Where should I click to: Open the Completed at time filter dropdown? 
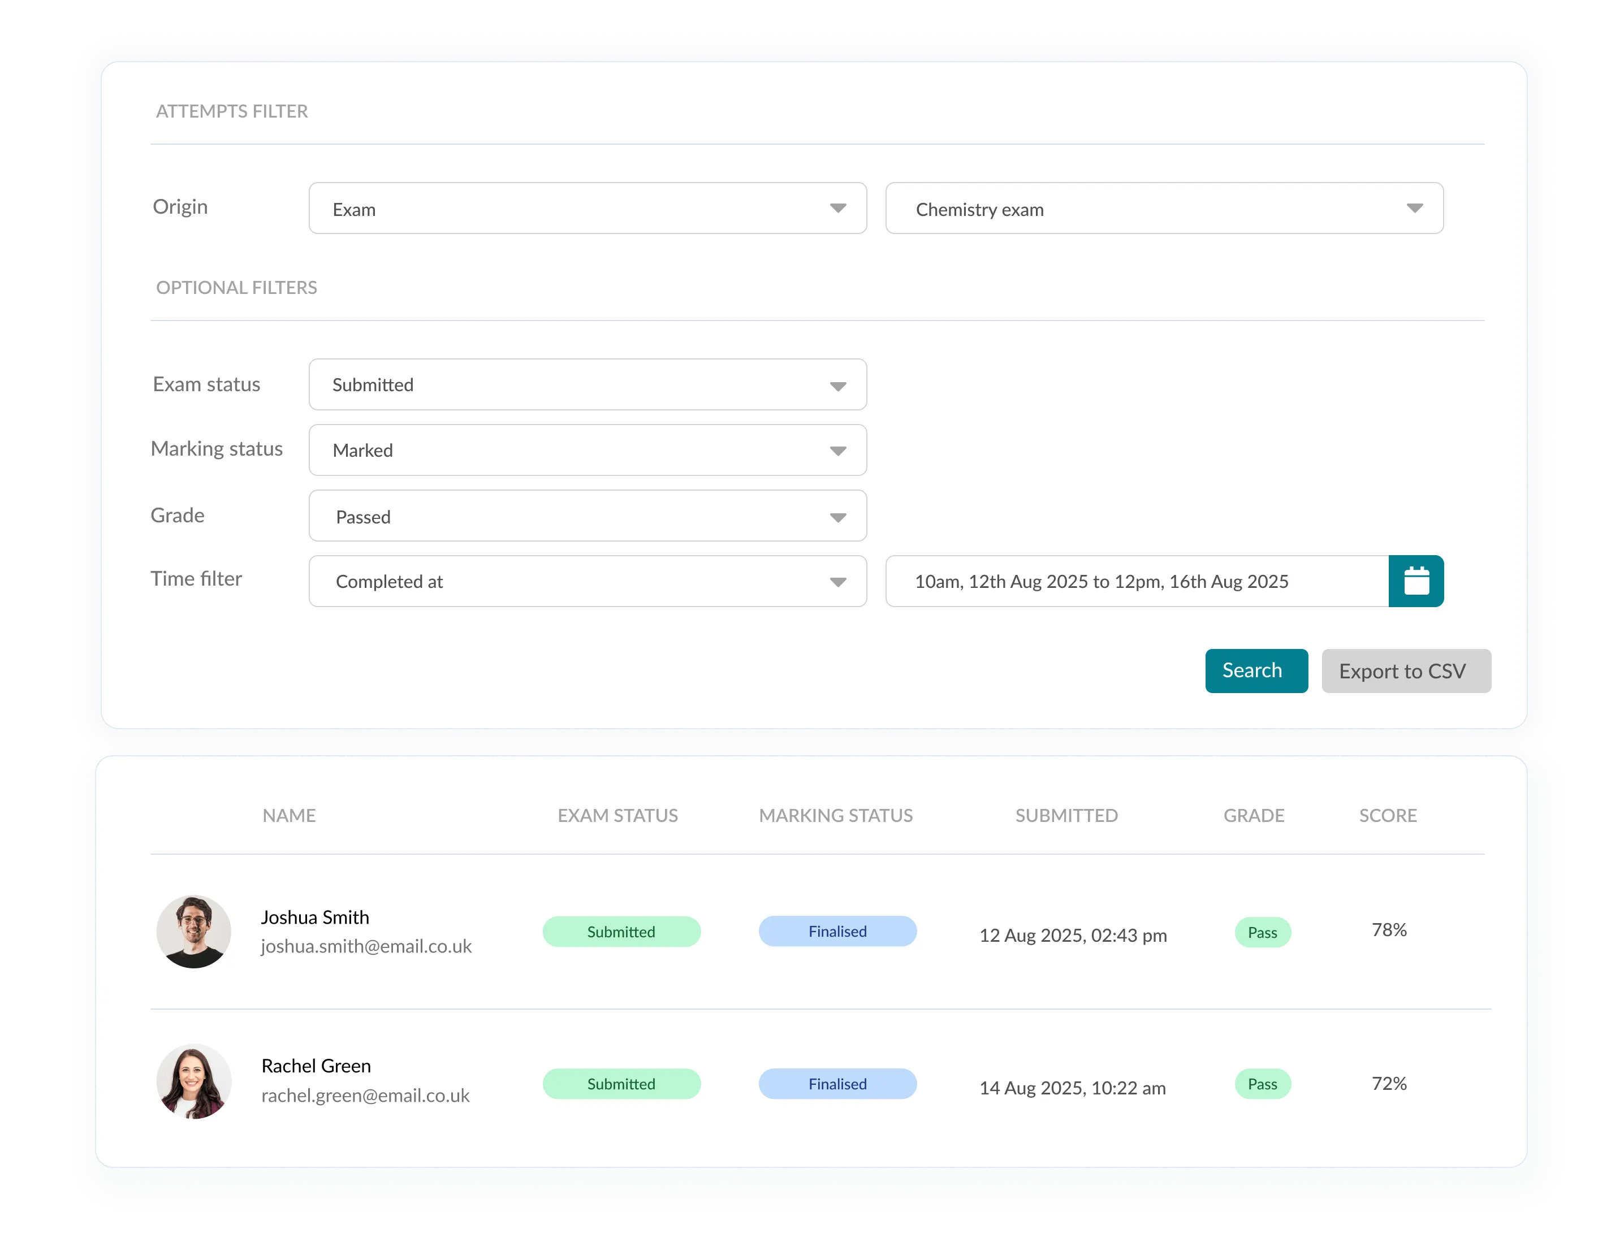point(587,581)
